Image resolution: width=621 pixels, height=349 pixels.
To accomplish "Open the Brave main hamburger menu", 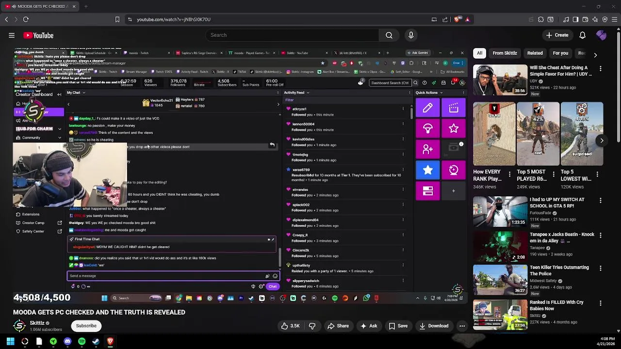I will 614,19.
